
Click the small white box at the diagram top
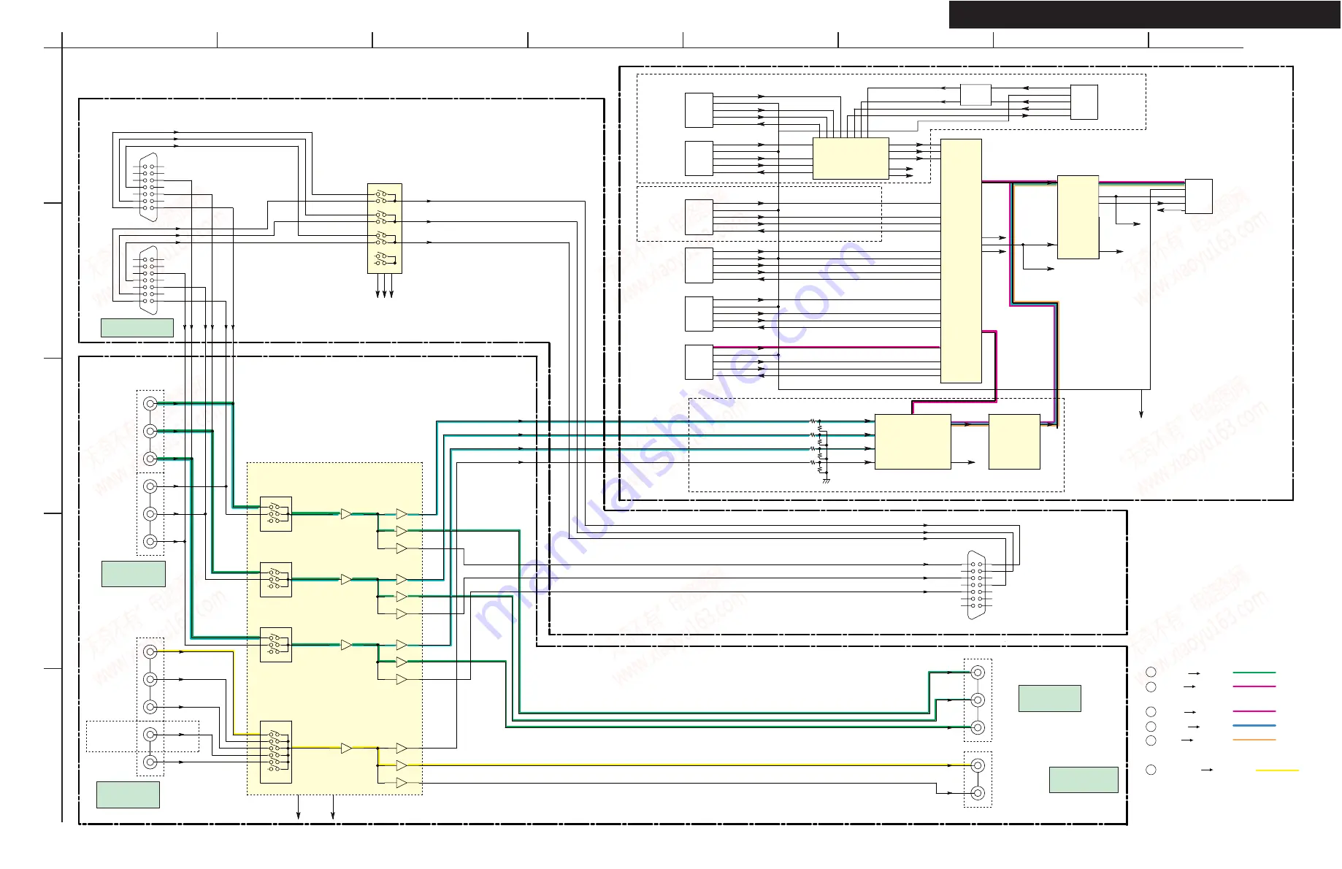[975, 95]
